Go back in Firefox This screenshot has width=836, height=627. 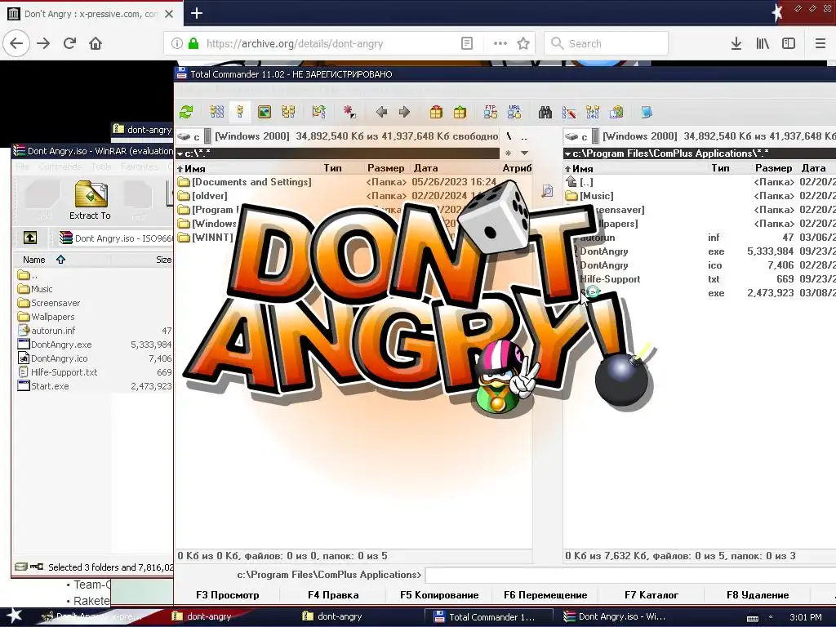[x=16, y=43]
